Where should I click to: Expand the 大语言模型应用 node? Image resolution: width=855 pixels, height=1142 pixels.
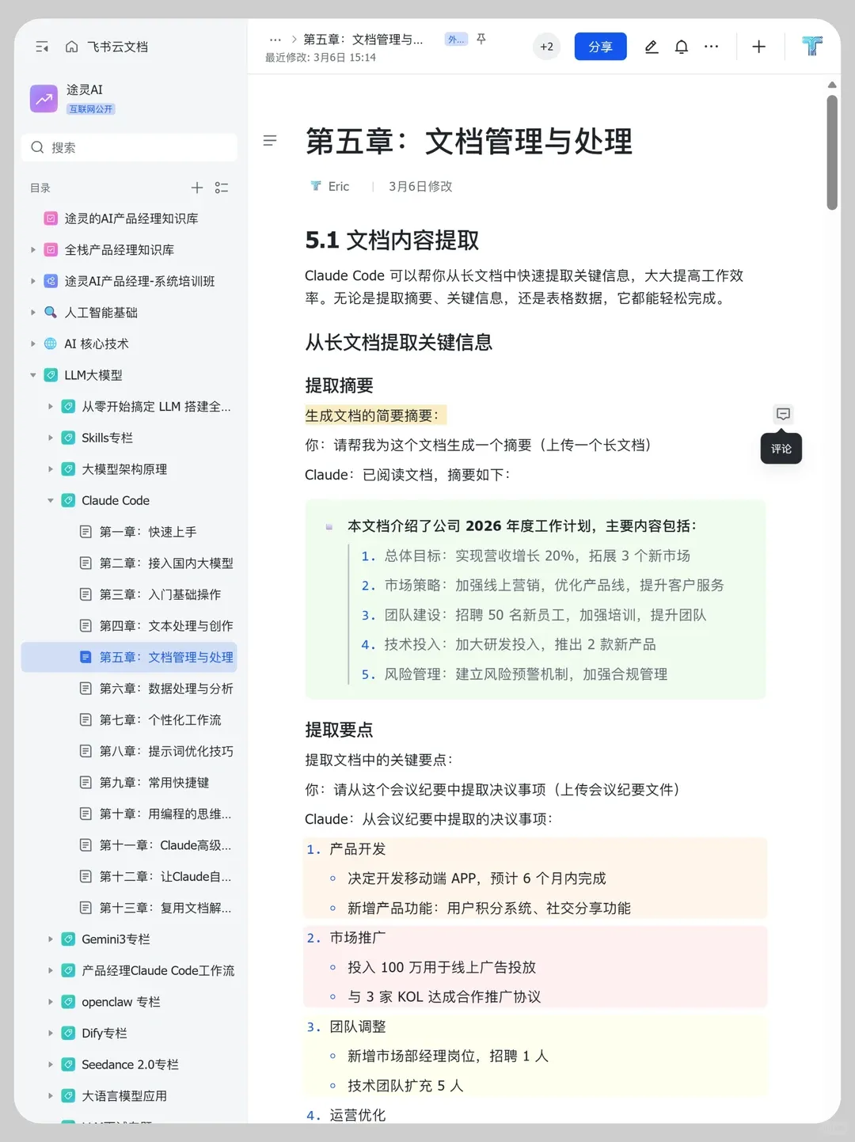[51, 1096]
